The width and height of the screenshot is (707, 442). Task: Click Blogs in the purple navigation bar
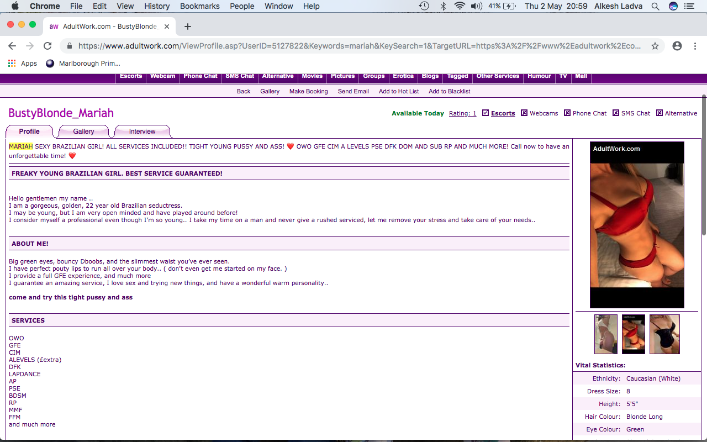(430, 76)
